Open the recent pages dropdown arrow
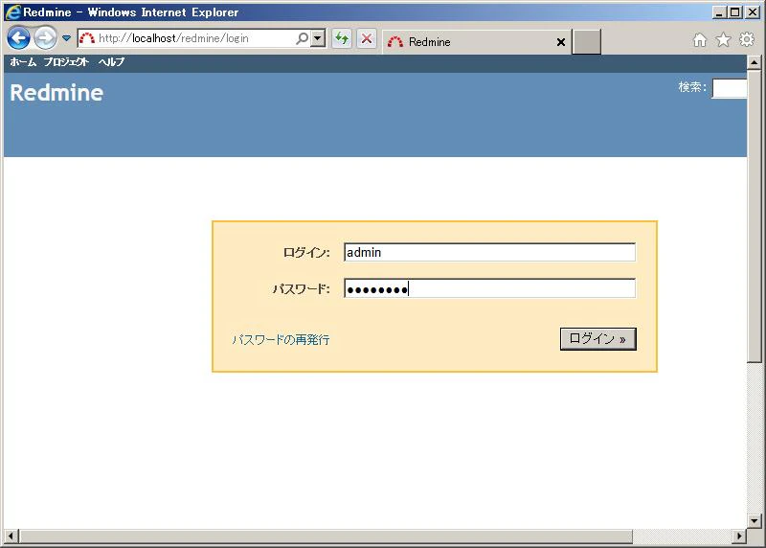The image size is (766, 548). click(66, 37)
